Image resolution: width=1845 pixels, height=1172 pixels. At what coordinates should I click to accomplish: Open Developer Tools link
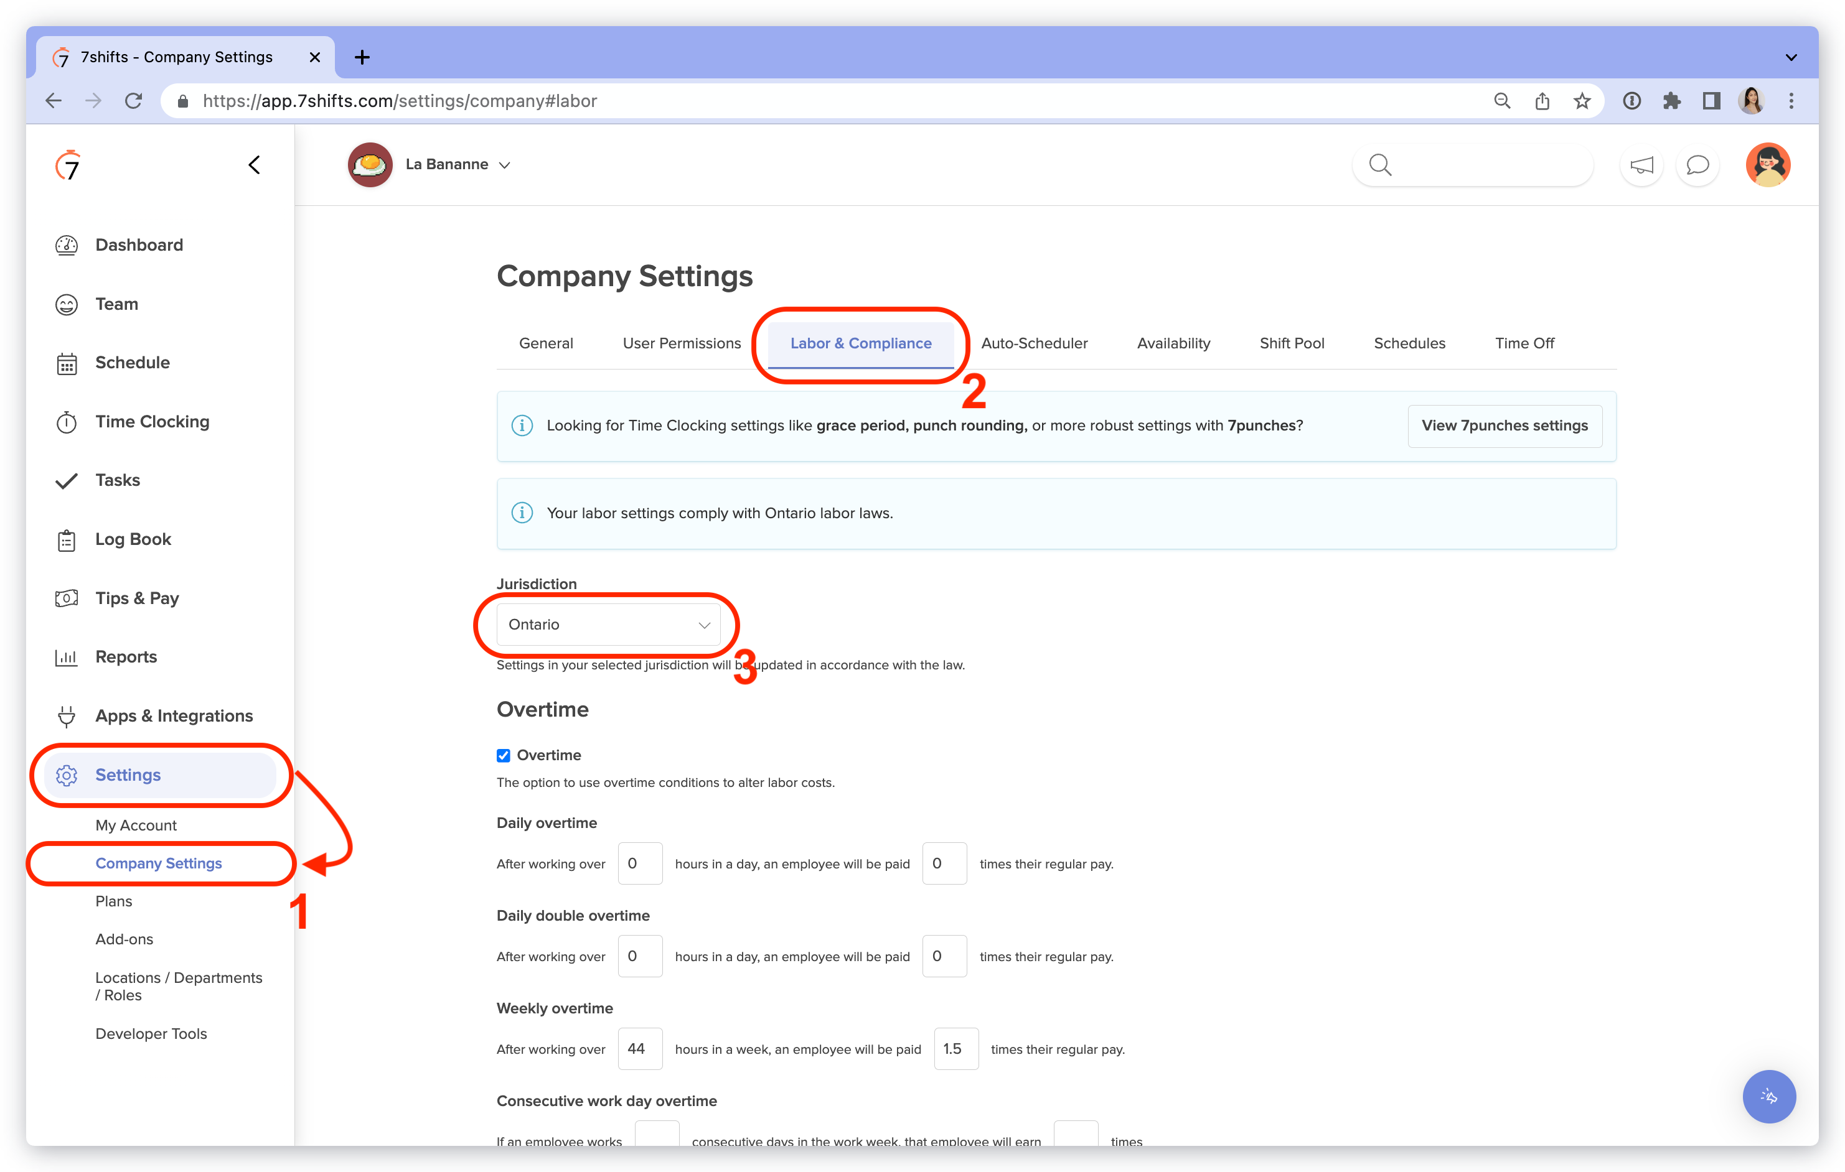click(151, 1033)
